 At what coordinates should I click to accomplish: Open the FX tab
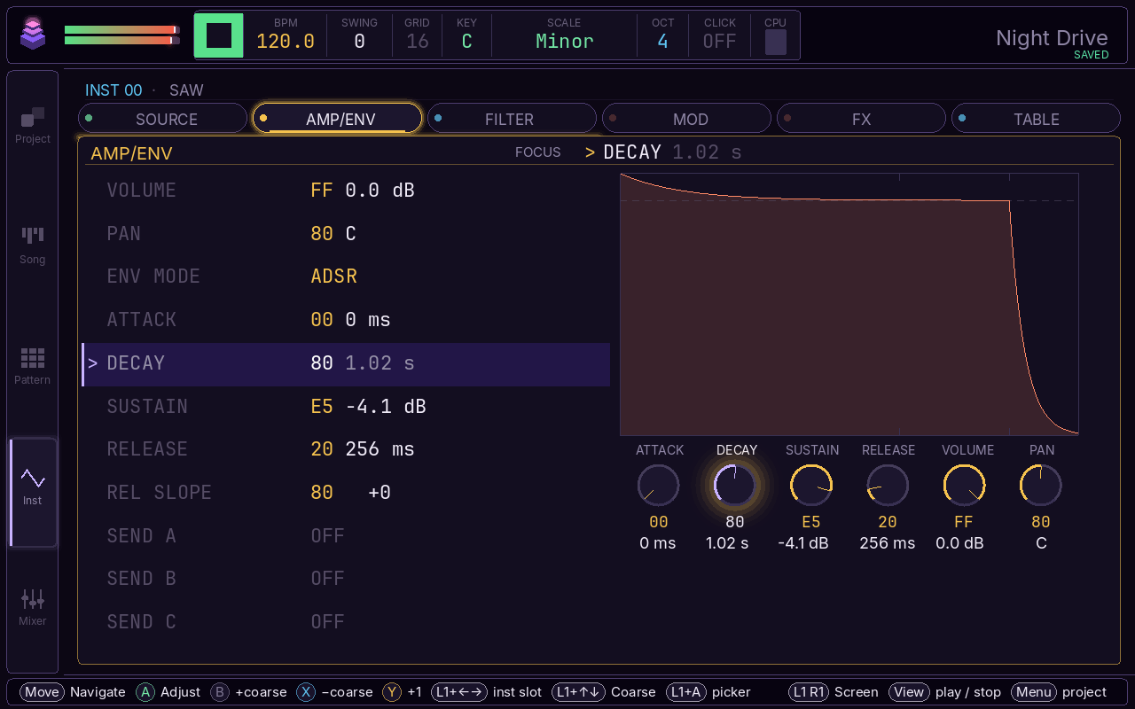(x=861, y=119)
